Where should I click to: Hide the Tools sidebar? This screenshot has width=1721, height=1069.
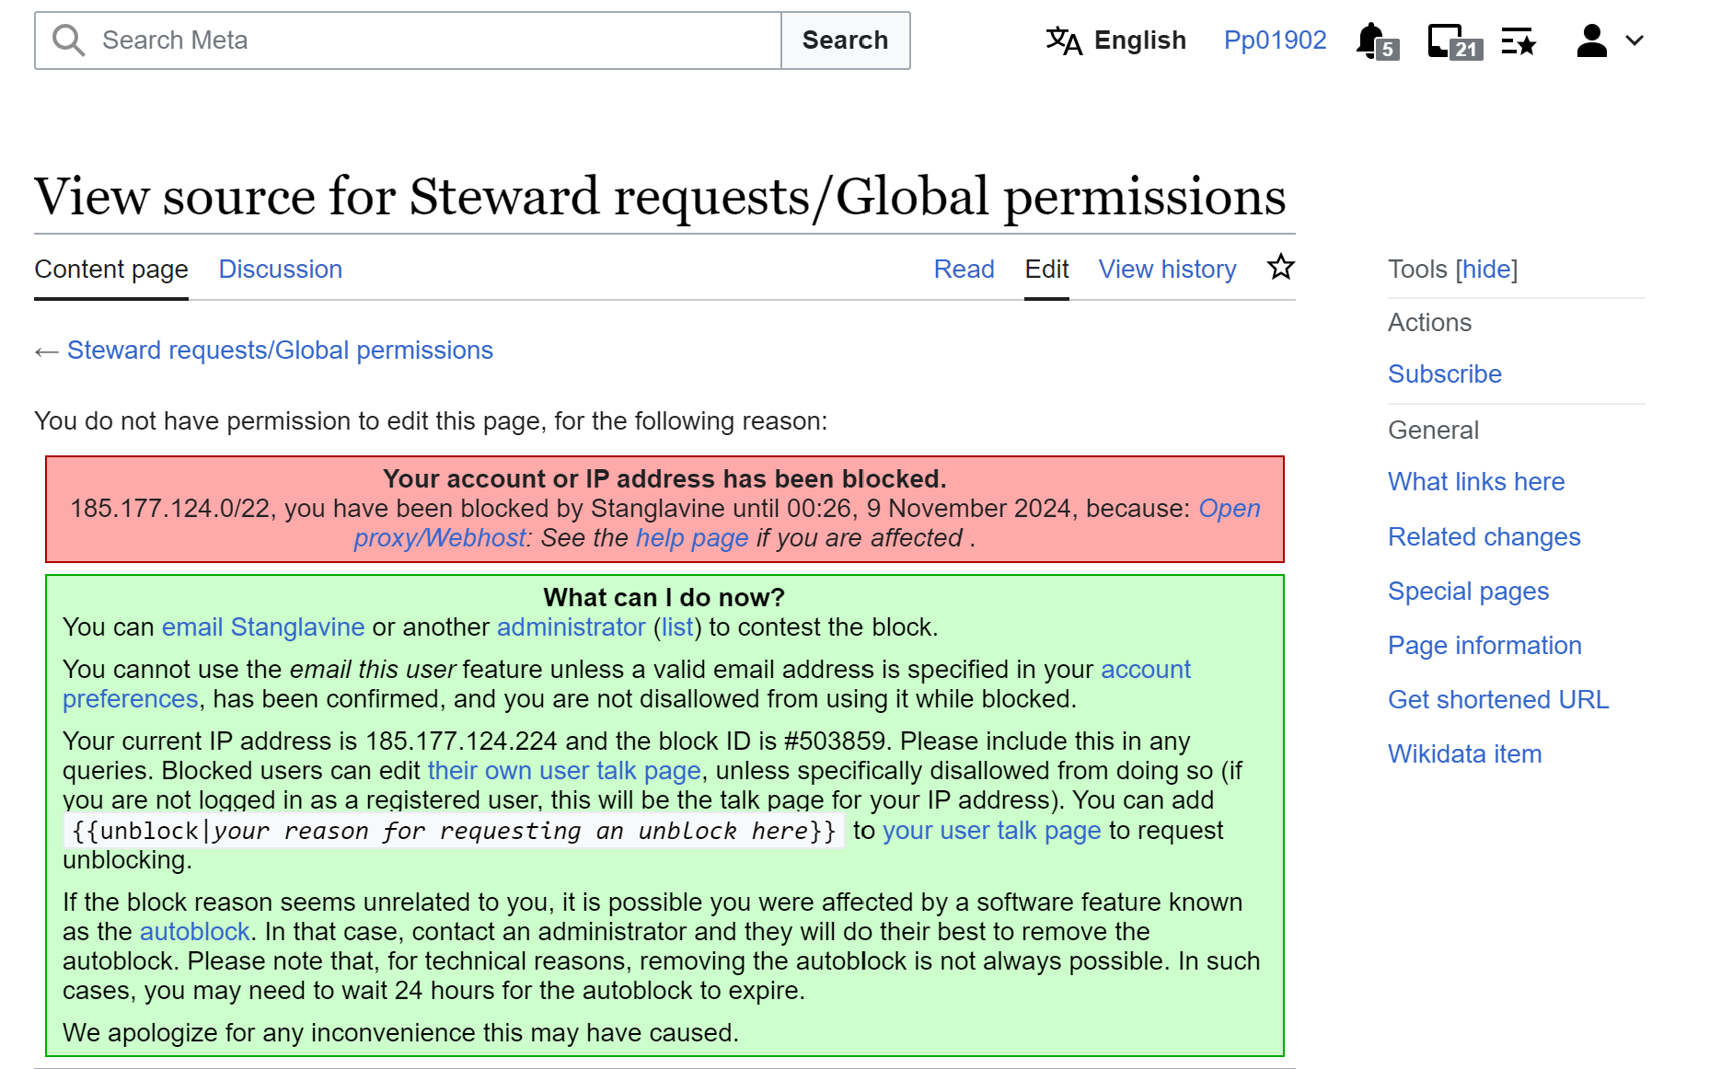pyautogui.click(x=1486, y=270)
